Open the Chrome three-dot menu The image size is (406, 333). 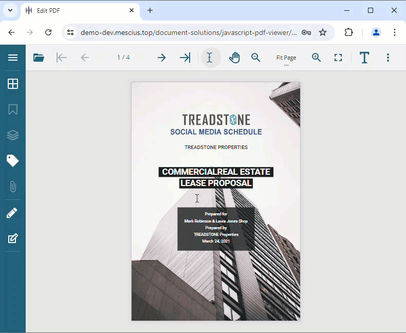pos(395,32)
